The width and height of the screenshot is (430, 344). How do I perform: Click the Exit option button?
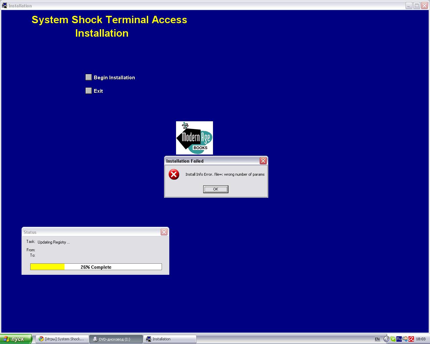pos(89,91)
